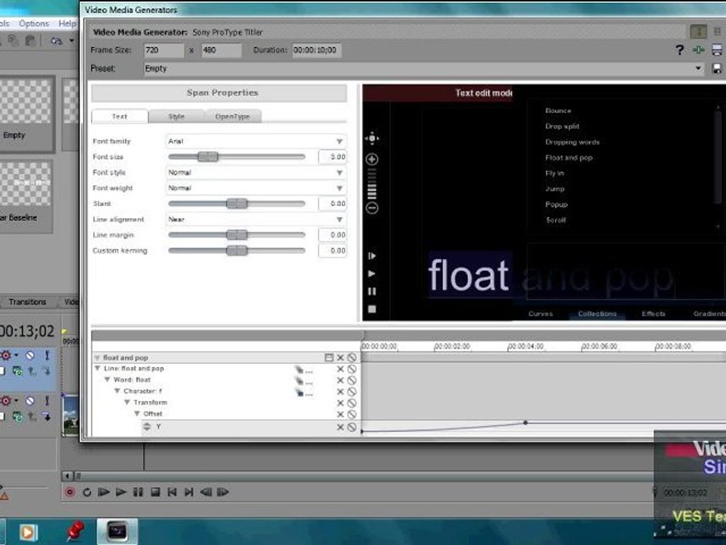The width and height of the screenshot is (726, 545).
Task: Choose 'Float and pop' from the collections list
Action: (569, 157)
